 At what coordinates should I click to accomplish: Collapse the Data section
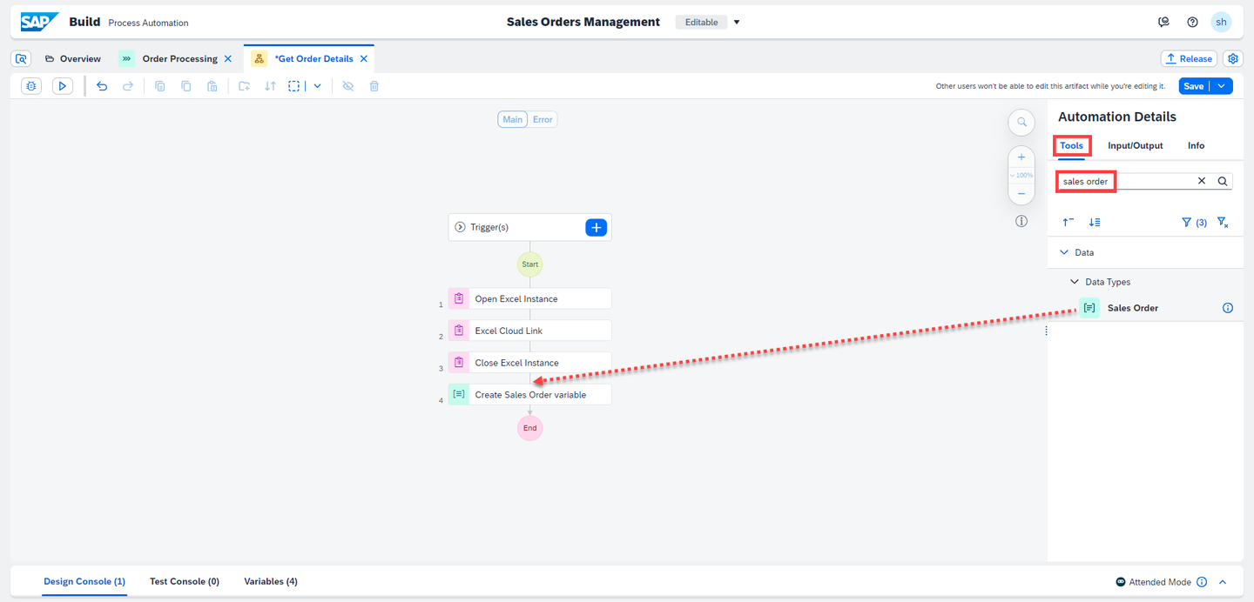(x=1063, y=252)
